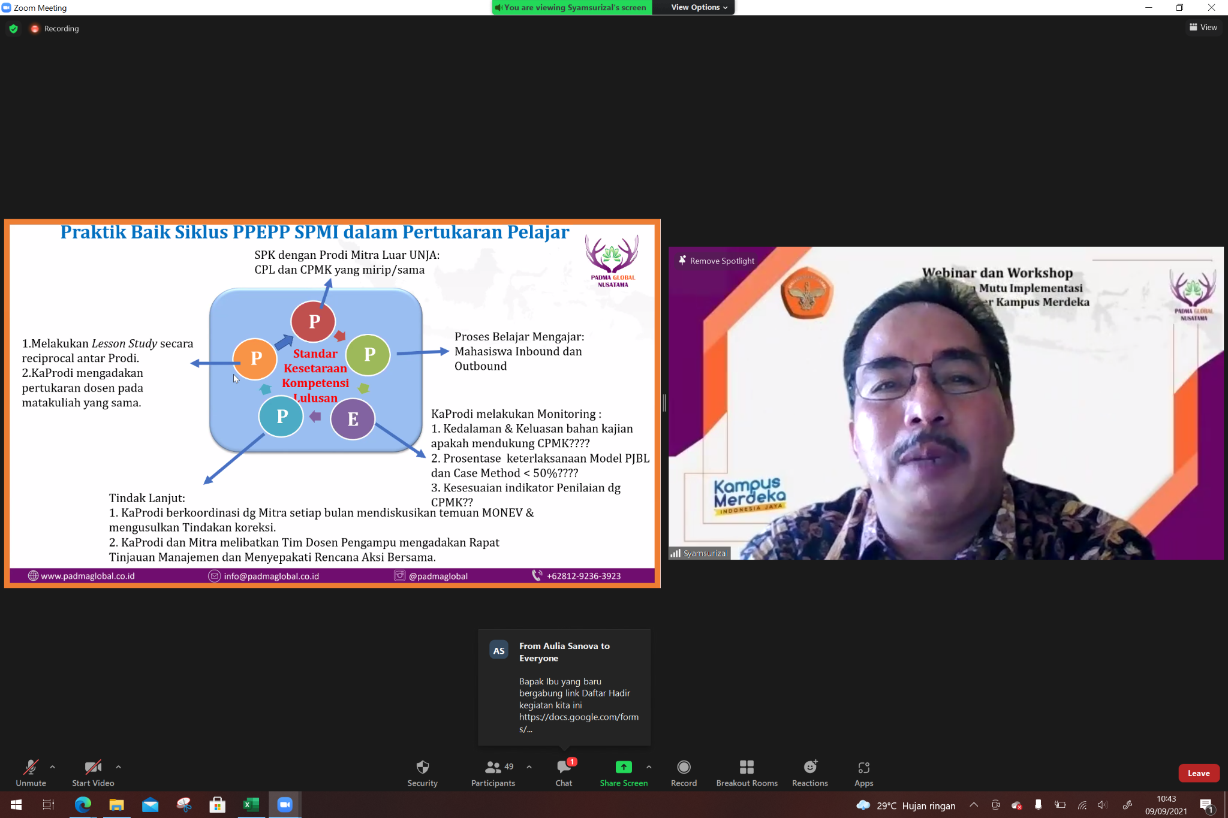Click the Share Screen button
Screen dimensions: 1228x818
click(624, 773)
